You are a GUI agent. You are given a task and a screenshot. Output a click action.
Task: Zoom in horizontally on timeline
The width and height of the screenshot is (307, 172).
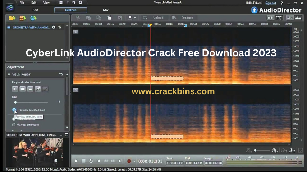[x=275, y=150]
